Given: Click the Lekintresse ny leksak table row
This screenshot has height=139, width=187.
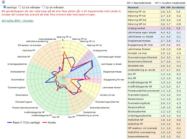Looking at the screenshot, I should click(156, 37).
